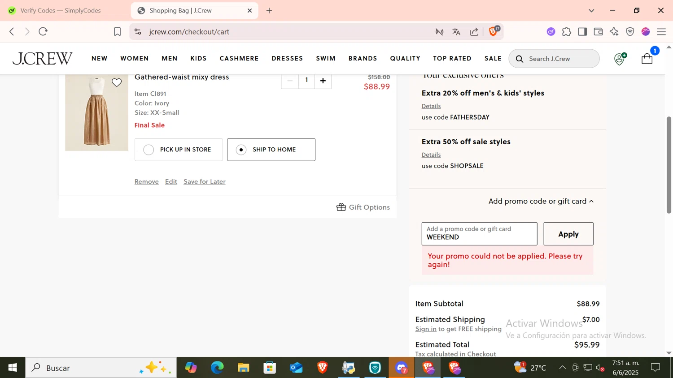
Task: Click the purple circular extension icon
Action: pyautogui.click(x=551, y=31)
